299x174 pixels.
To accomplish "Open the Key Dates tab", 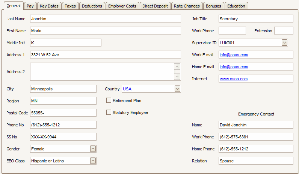I will pos(49,6).
